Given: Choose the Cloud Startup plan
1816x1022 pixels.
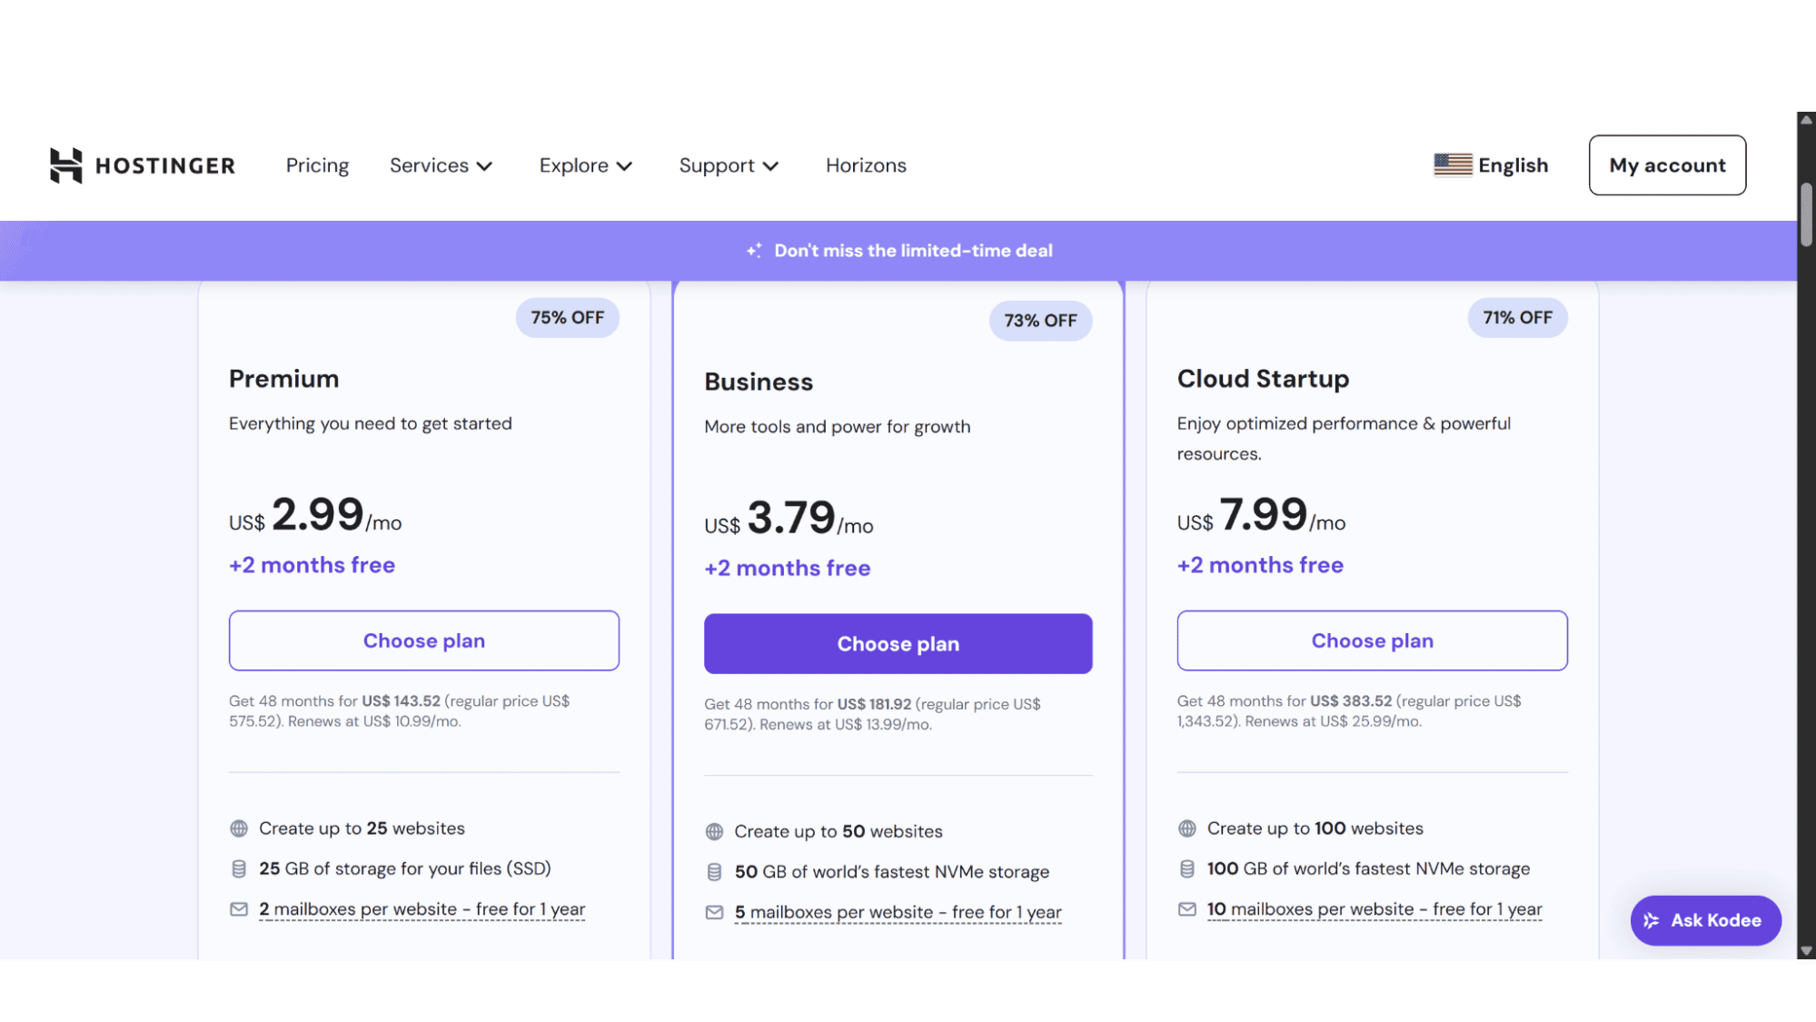Looking at the screenshot, I should (x=1373, y=640).
